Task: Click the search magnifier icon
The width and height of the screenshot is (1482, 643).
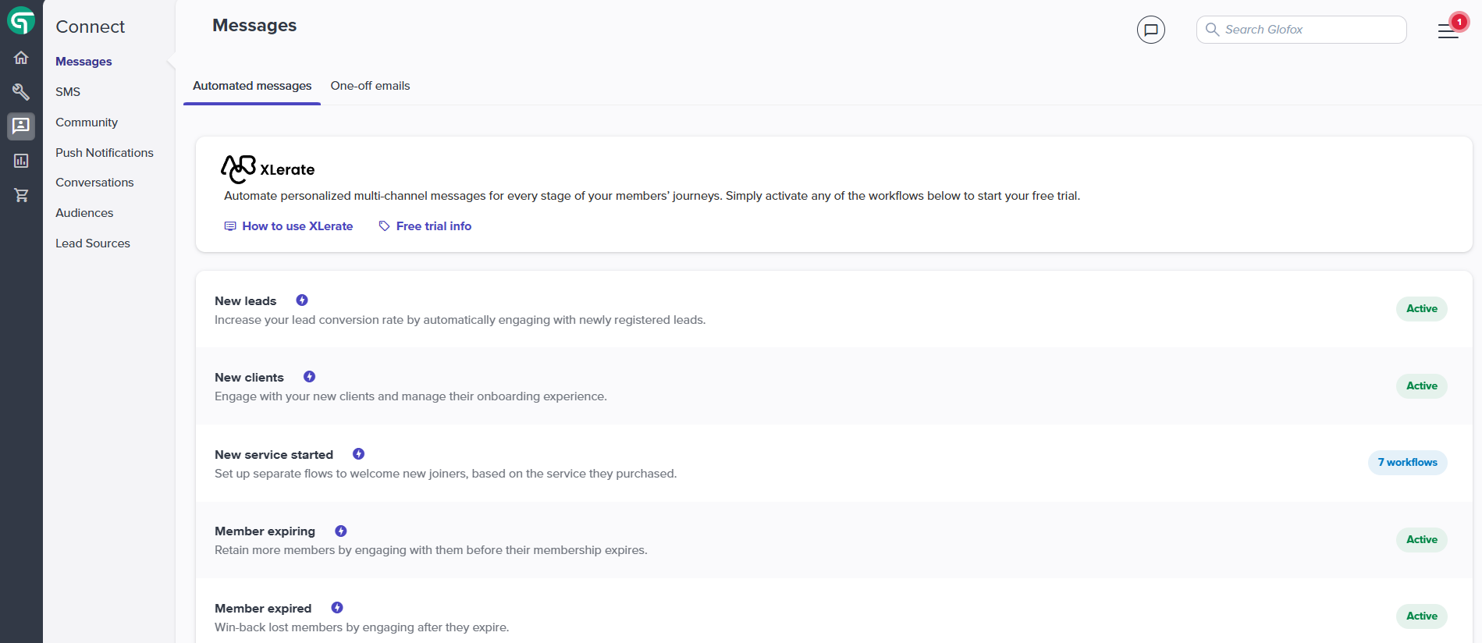Action: pos(1212,30)
